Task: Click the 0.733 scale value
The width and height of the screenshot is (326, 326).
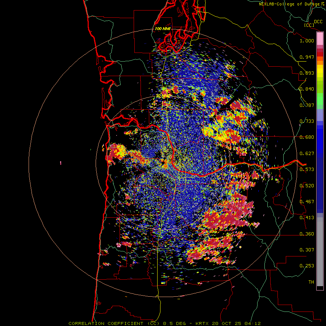Action: pyautogui.click(x=307, y=121)
